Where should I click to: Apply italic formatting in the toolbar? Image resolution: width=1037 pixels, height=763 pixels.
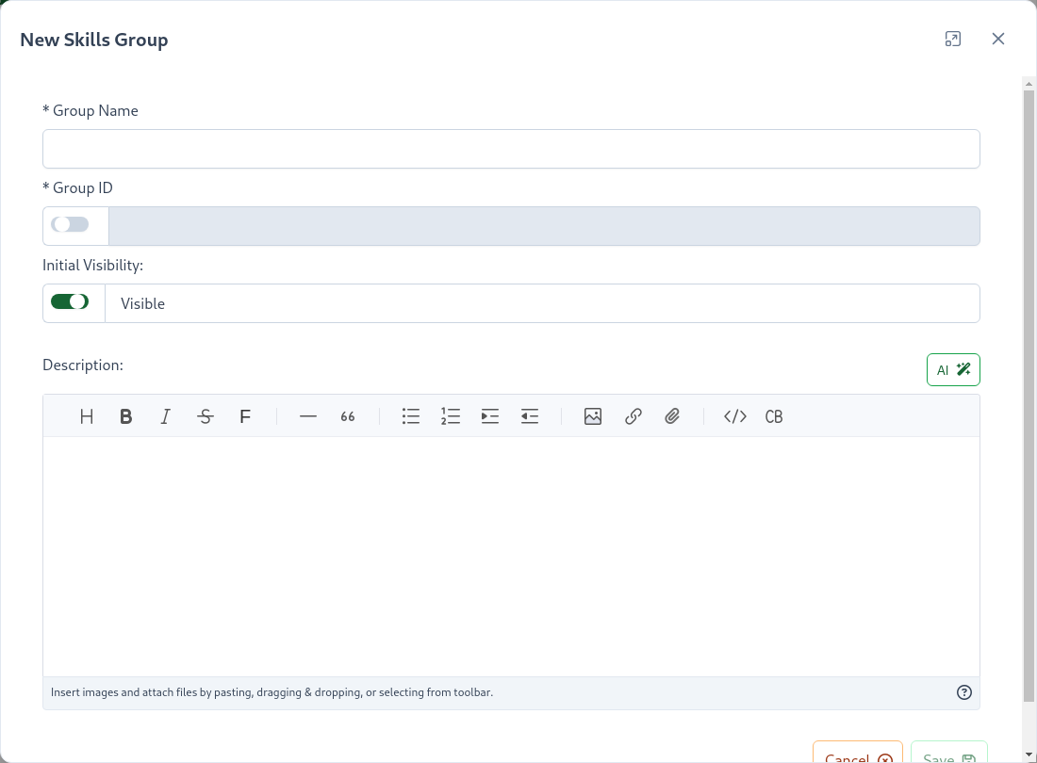pyautogui.click(x=166, y=416)
